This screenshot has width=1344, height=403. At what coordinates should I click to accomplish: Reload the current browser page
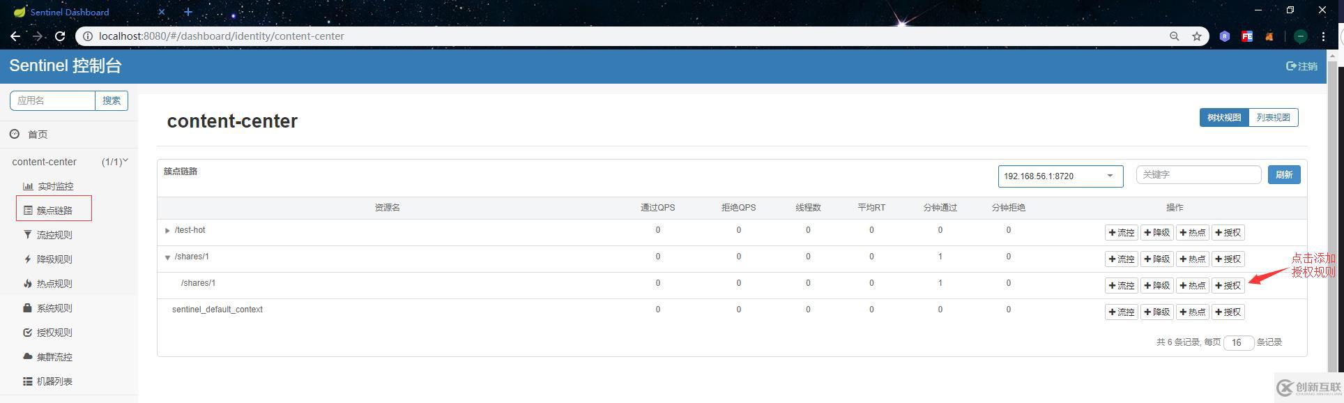pos(60,36)
